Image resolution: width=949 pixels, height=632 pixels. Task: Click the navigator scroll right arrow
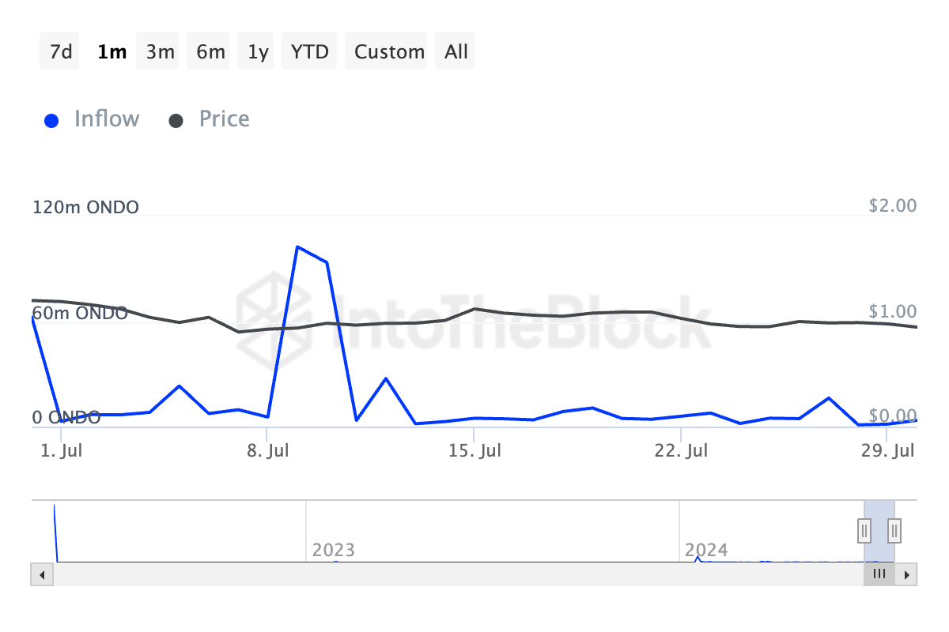point(906,574)
